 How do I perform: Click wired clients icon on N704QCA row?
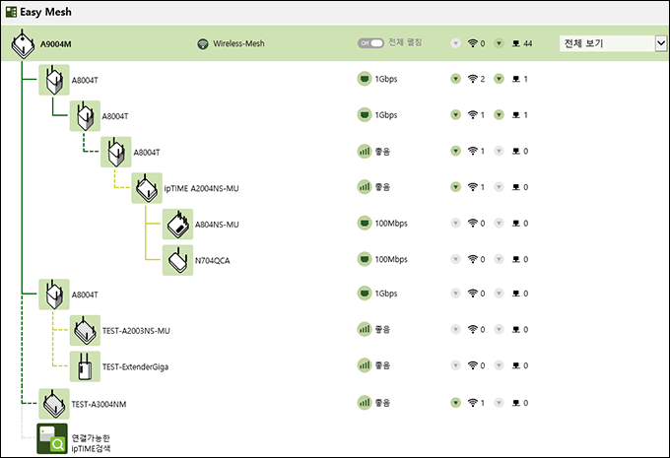tap(516, 259)
